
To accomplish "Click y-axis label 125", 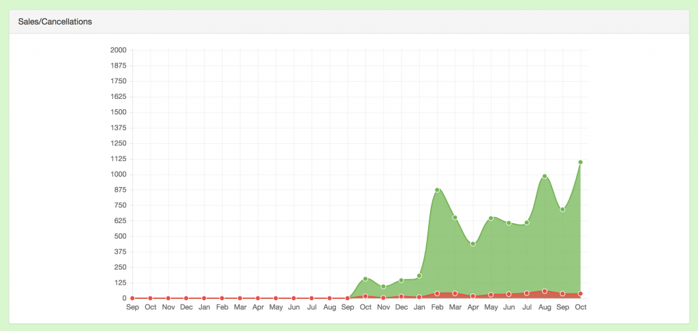I will point(120,283).
